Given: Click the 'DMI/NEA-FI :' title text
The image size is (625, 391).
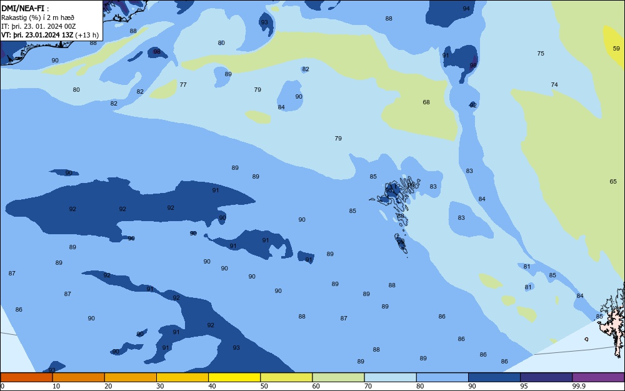Looking at the screenshot, I should tap(25, 8).
